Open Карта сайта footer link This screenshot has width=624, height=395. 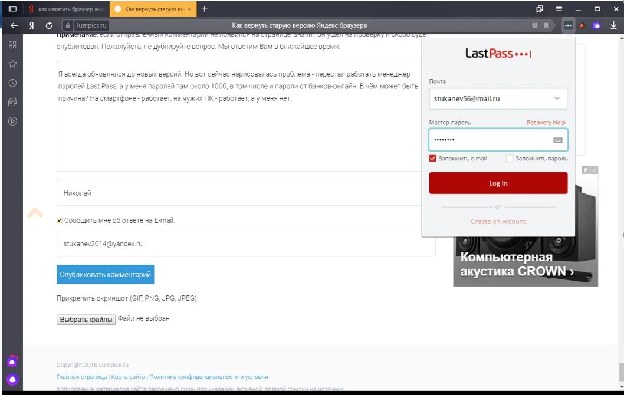point(128,377)
